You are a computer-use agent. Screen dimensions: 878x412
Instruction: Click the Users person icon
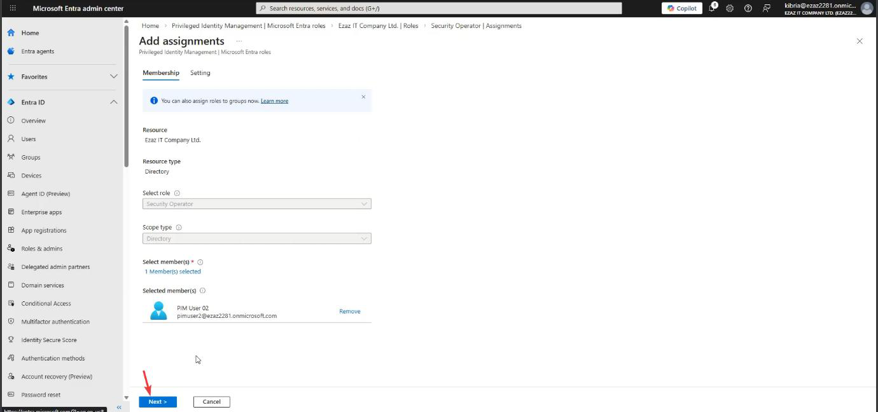pyautogui.click(x=11, y=138)
